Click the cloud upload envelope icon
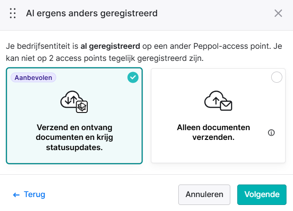Screen dimensions: 293x211 click(x=218, y=101)
